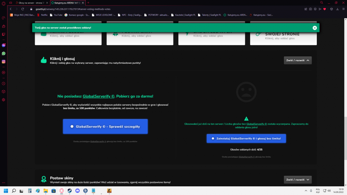The height and width of the screenshot is (195, 347).
Task: Follow GlobalServerify link under 'Sprawdź szczegóły' button
Action: [x=98, y=142]
